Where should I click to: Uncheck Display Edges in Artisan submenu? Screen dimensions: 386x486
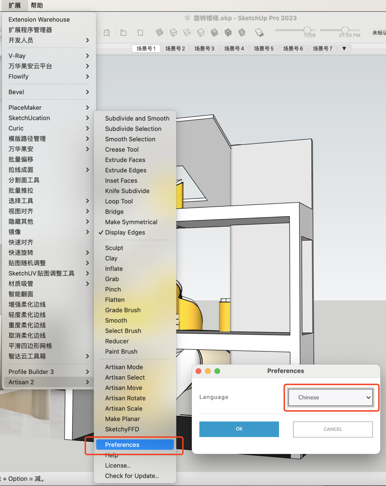point(125,233)
